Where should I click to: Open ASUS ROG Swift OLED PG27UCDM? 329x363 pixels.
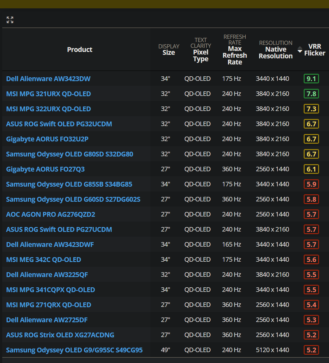59,229
